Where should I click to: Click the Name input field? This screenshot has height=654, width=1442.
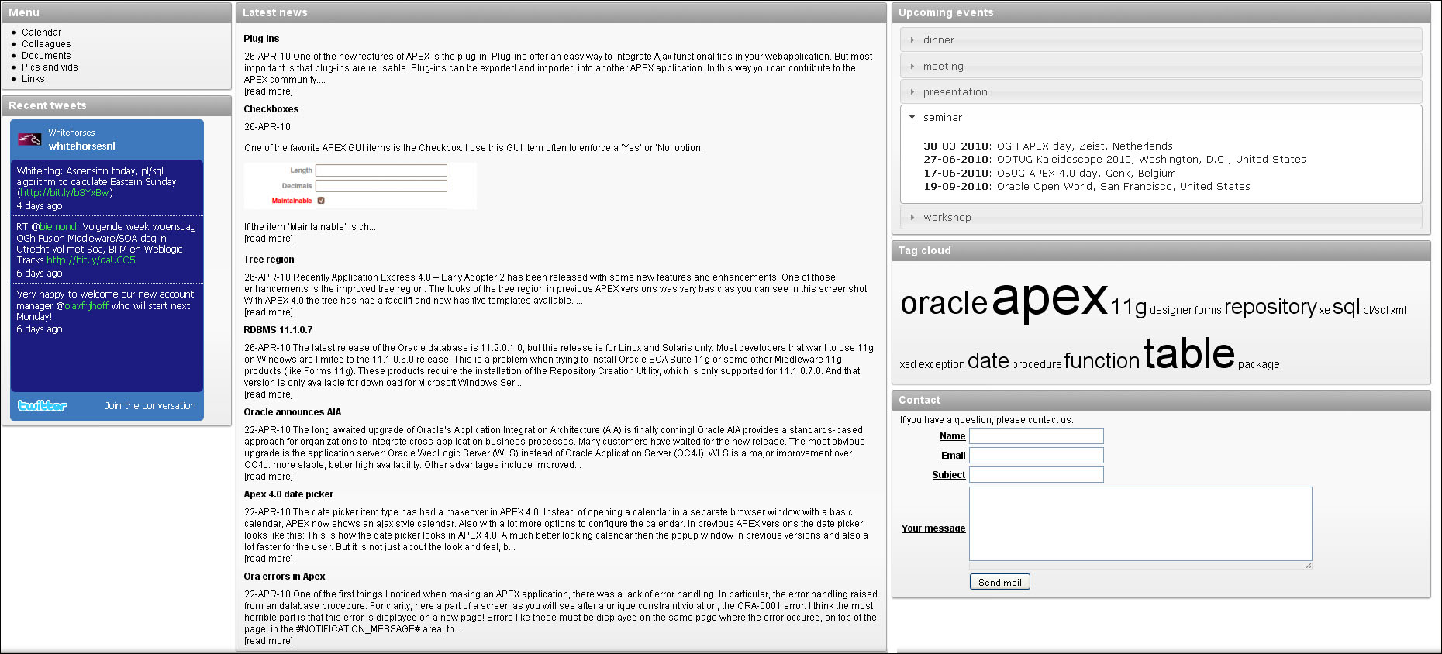click(x=1036, y=436)
